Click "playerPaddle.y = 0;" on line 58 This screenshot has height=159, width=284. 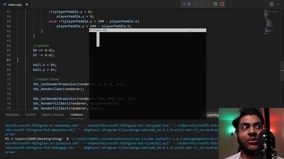click(x=75, y=17)
